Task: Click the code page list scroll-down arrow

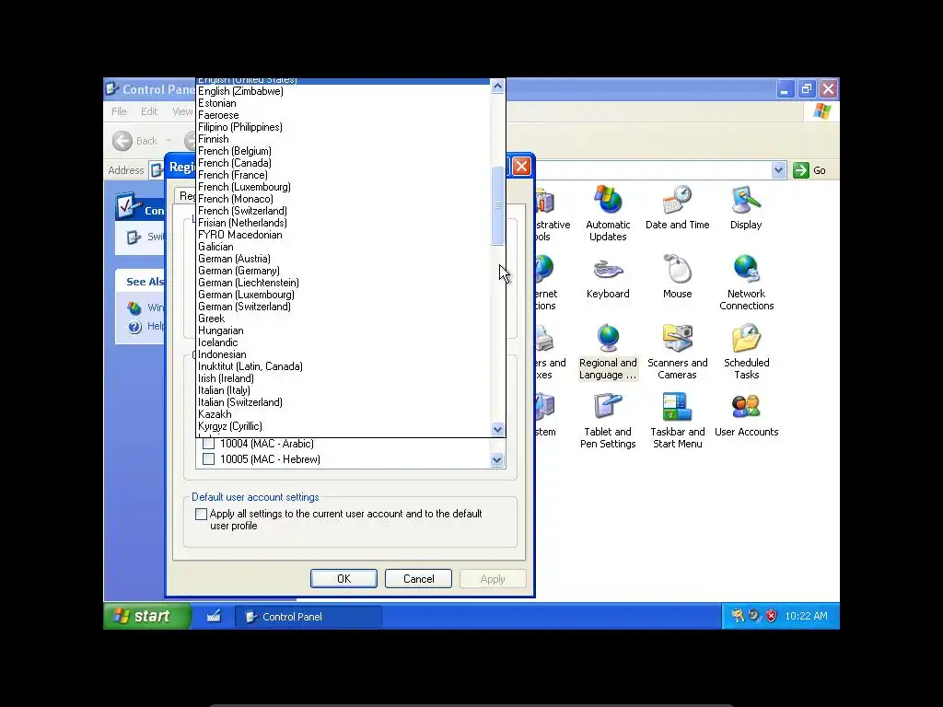Action: click(496, 460)
